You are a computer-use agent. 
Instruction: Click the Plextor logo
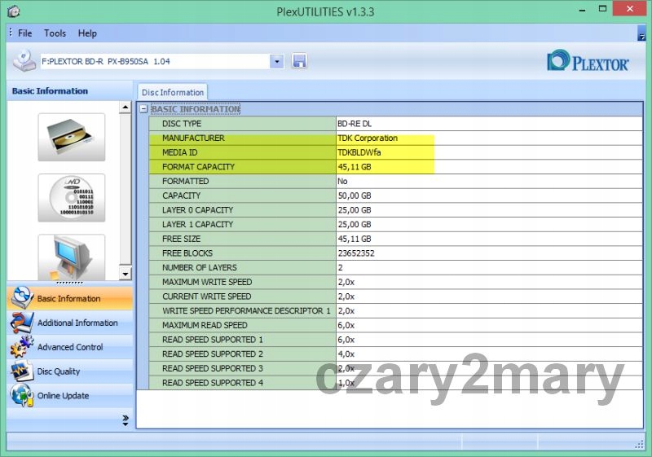[x=588, y=61]
